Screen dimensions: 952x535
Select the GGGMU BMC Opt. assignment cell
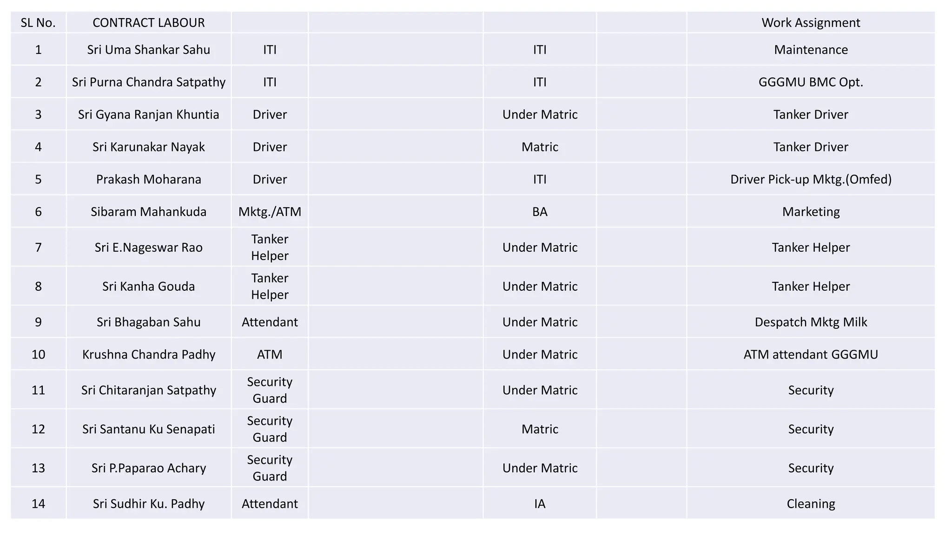811,82
